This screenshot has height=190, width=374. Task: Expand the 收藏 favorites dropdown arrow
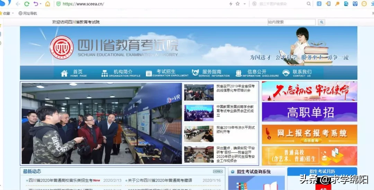[13, 14]
